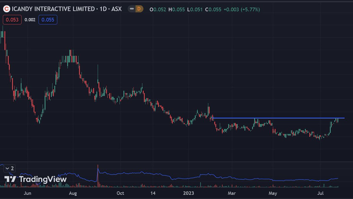Viewport: 353px width, 199px height.
Task: Expand the collapsed indicators legend showing 2
Action: point(10,168)
